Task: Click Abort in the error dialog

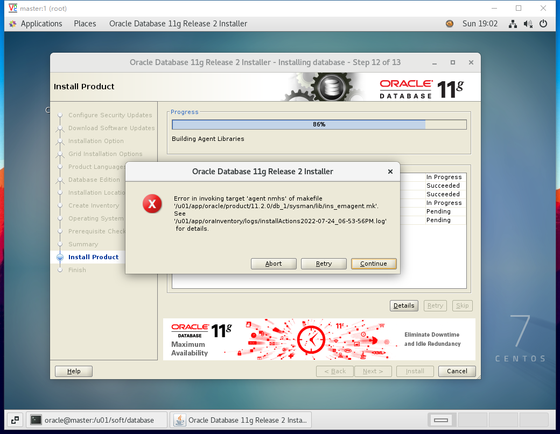Action: pos(274,264)
